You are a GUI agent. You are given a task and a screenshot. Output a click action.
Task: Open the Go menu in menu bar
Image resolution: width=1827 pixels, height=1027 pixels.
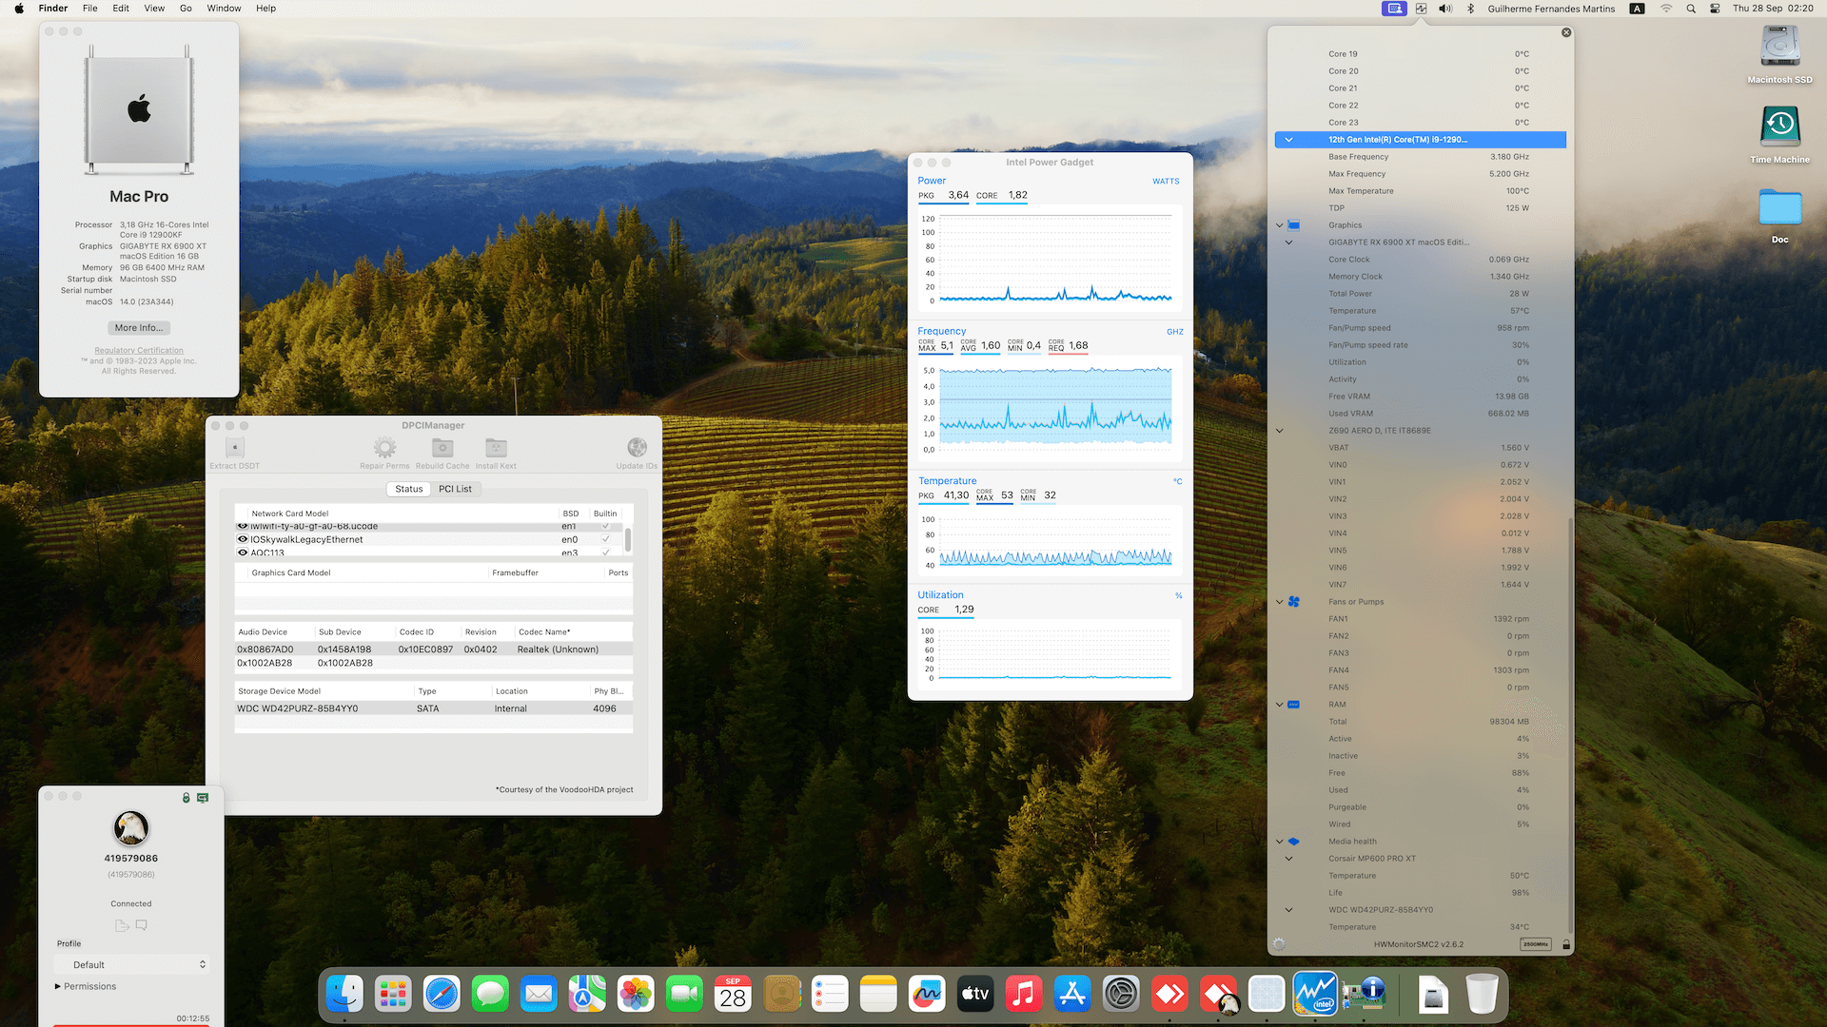[186, 9]
